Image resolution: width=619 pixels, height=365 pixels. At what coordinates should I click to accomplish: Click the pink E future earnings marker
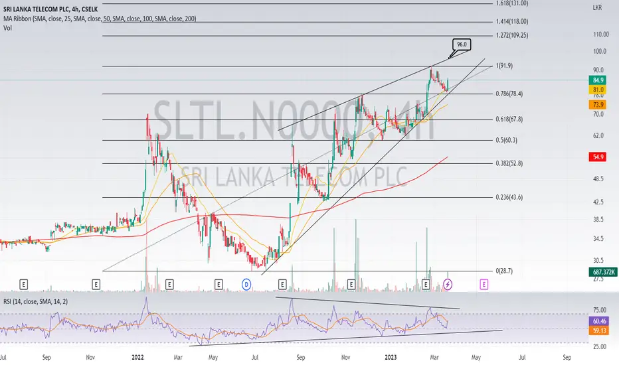[x=484, y=284]
